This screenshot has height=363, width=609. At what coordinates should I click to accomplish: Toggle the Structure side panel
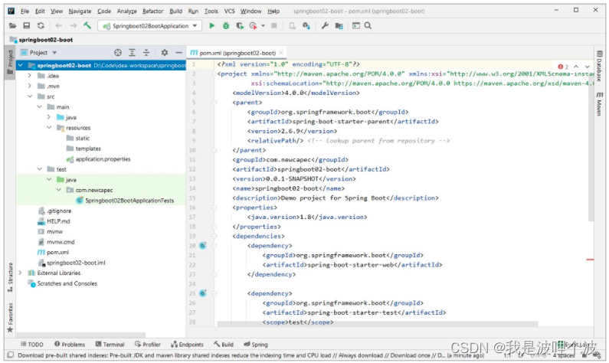(11, 277)
